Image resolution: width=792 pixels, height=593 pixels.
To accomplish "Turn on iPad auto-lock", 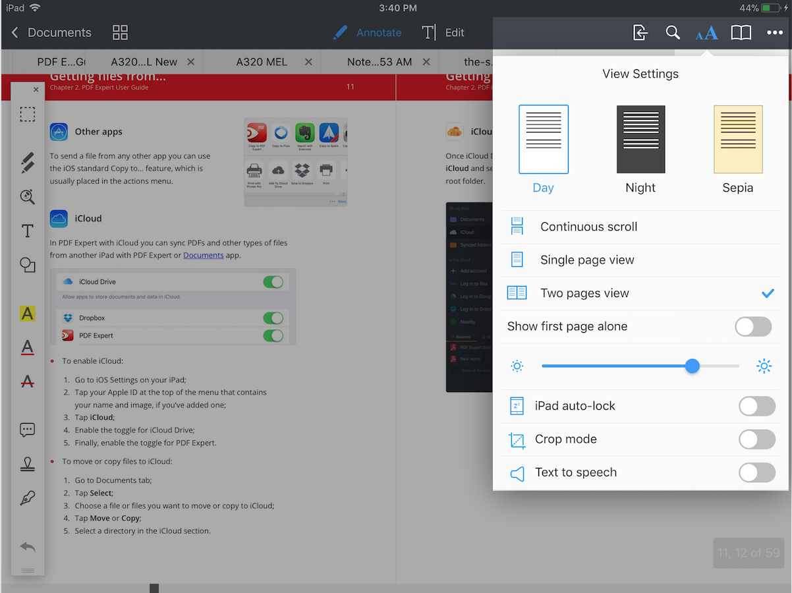I will (x=757, y=406).
